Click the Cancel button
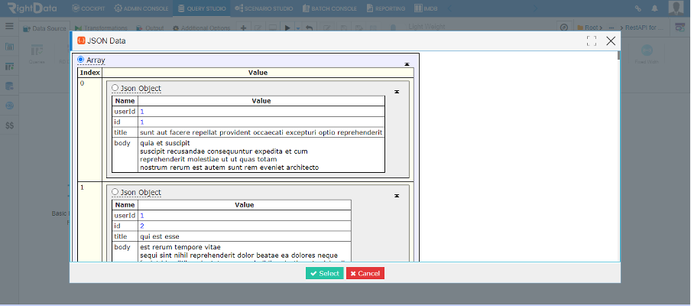691x306 pixels. [x=365, y=273]
